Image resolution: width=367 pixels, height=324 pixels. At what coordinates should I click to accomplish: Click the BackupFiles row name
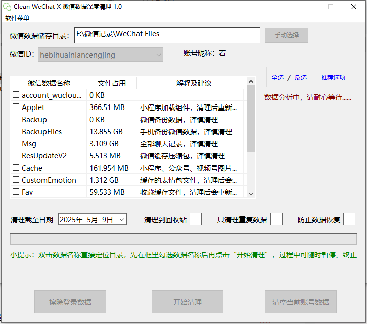tap(41, 132)
